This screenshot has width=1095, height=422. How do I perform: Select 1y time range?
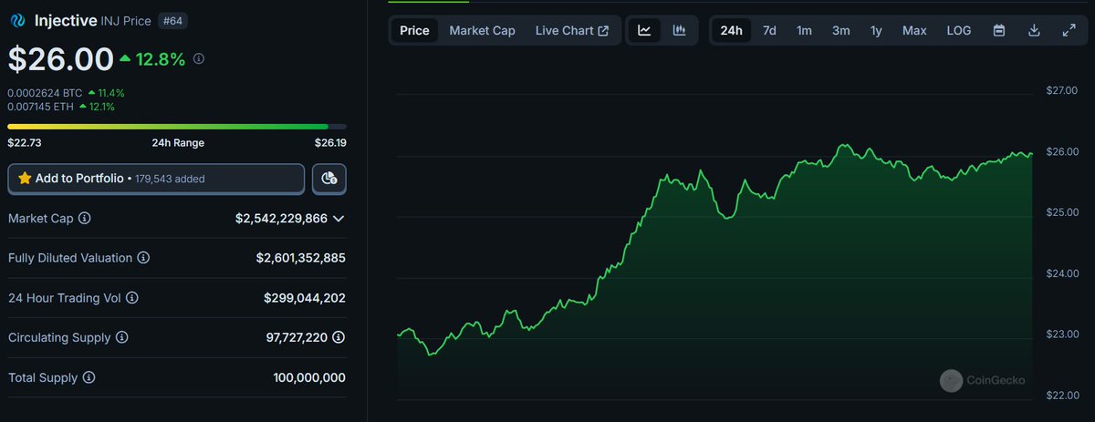(876, 30)
